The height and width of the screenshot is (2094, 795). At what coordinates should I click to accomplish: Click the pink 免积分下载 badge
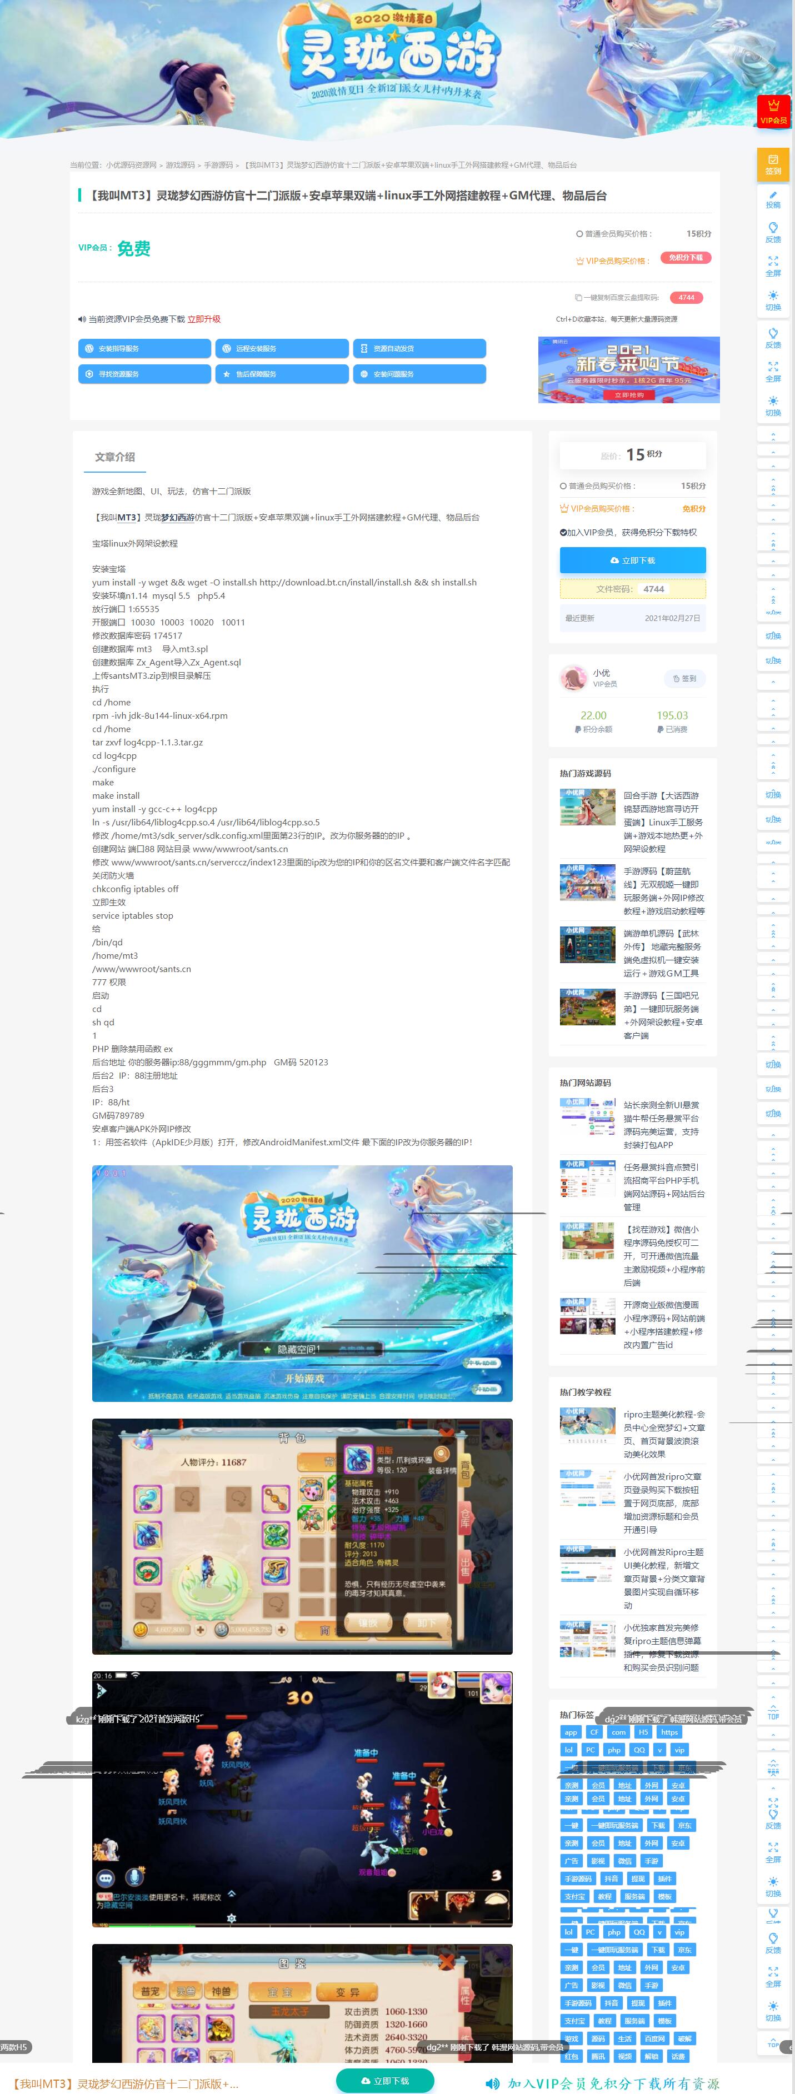pos(686,258)
